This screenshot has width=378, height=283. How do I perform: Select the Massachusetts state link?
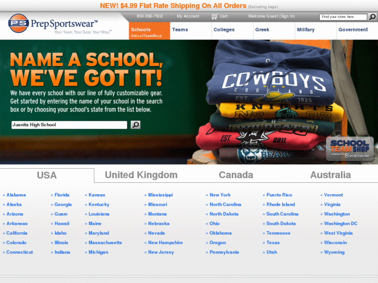(x=105, y=242)
